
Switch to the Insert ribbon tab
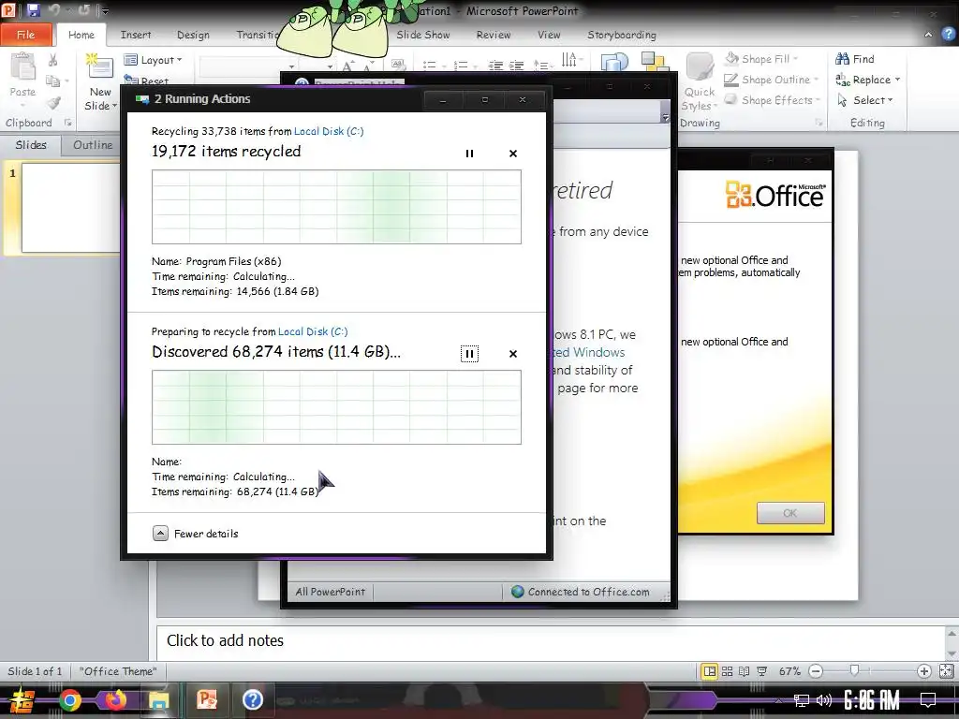[135, 35]
